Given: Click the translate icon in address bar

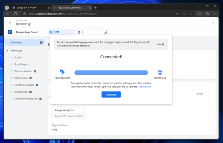Looking at the screenshot, I should pyautogui.click(x=177, y=14).
